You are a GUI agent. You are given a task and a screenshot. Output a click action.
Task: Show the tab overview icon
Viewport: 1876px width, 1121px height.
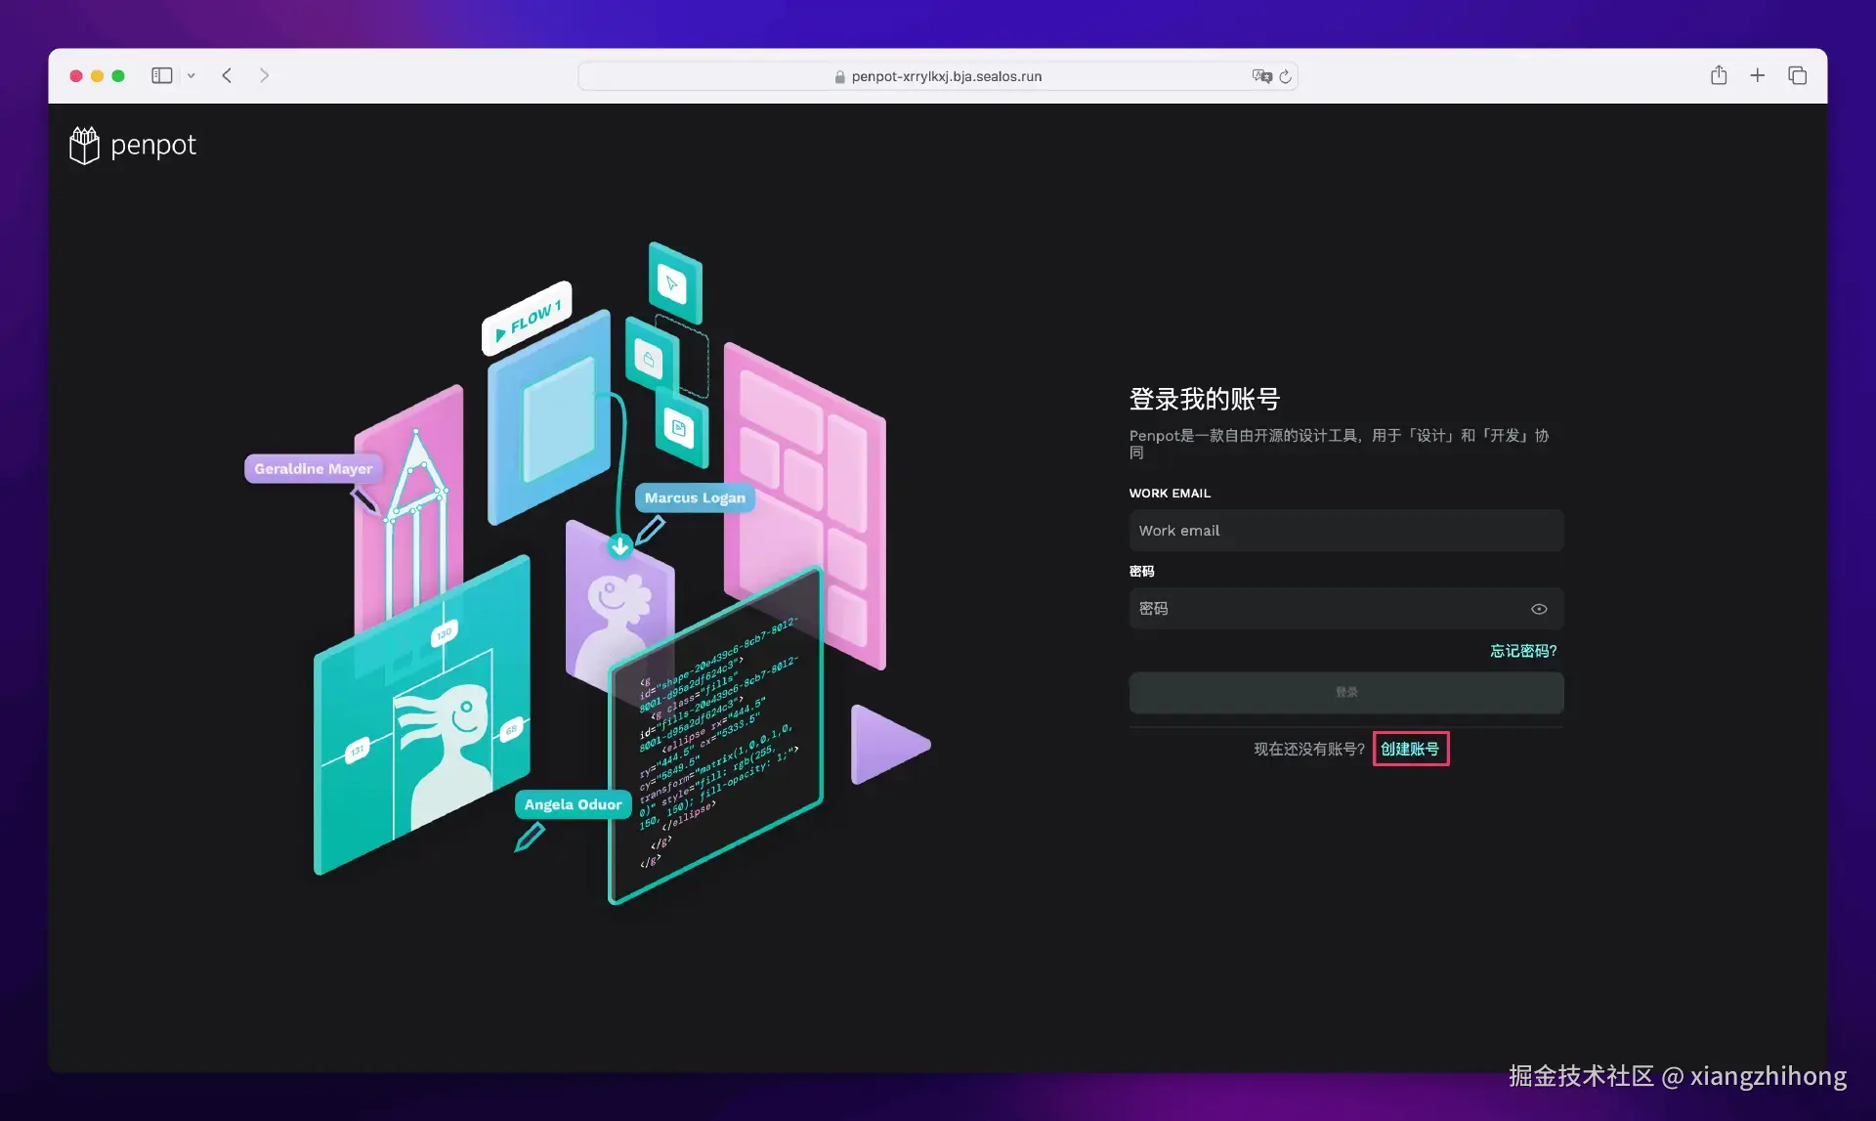pos(1797,75)
